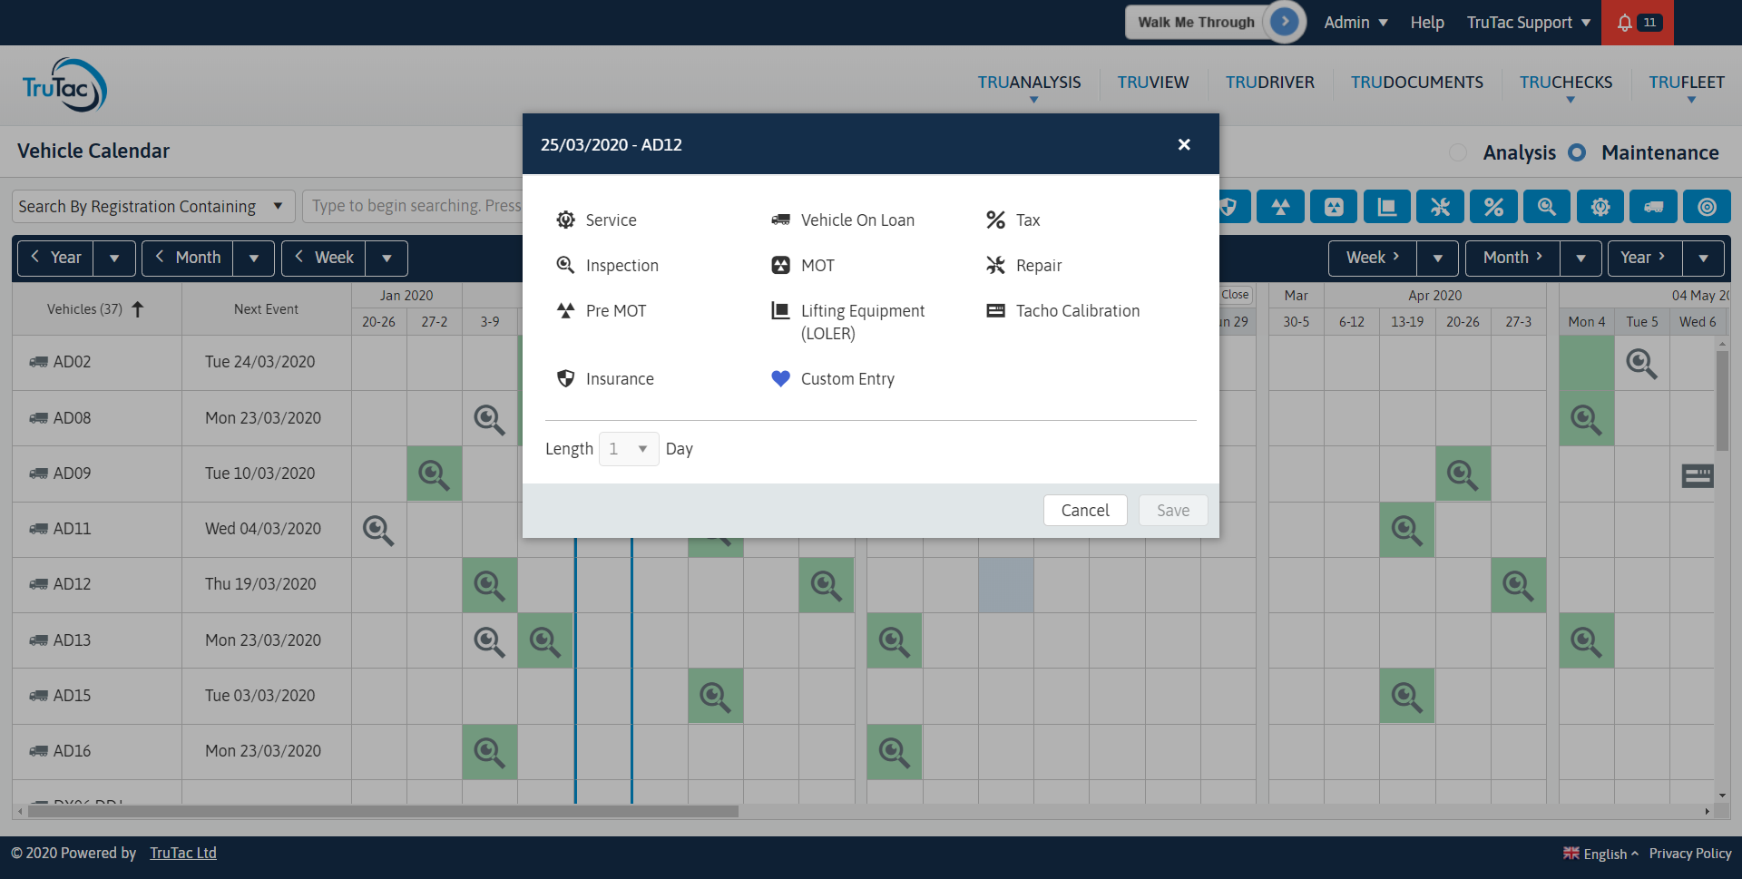Filter by Repair tools toolbar icon
This screenshot has height=879, width=1742.
tap(1440, 207)
